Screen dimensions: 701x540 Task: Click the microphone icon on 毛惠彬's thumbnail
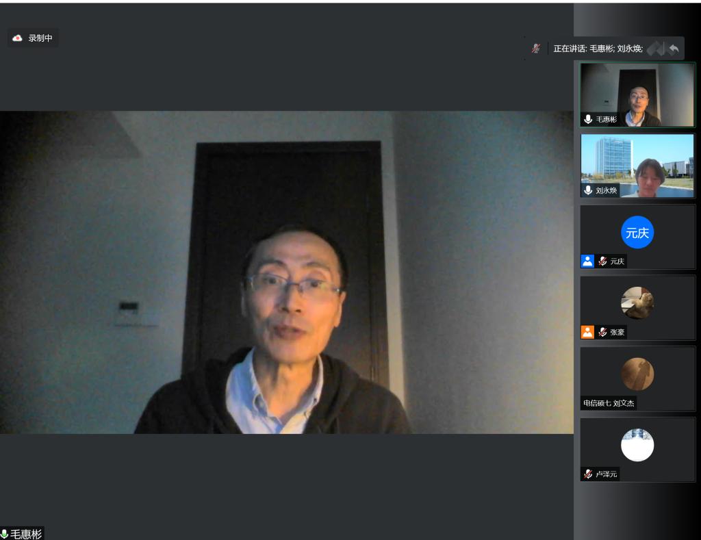click(588, 119)
